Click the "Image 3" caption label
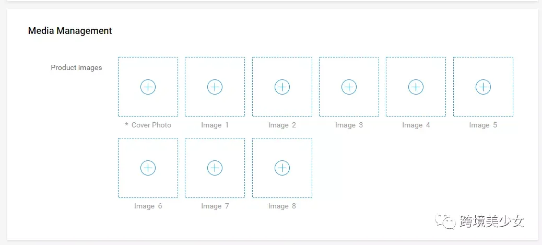 click(x=349, y=125)
